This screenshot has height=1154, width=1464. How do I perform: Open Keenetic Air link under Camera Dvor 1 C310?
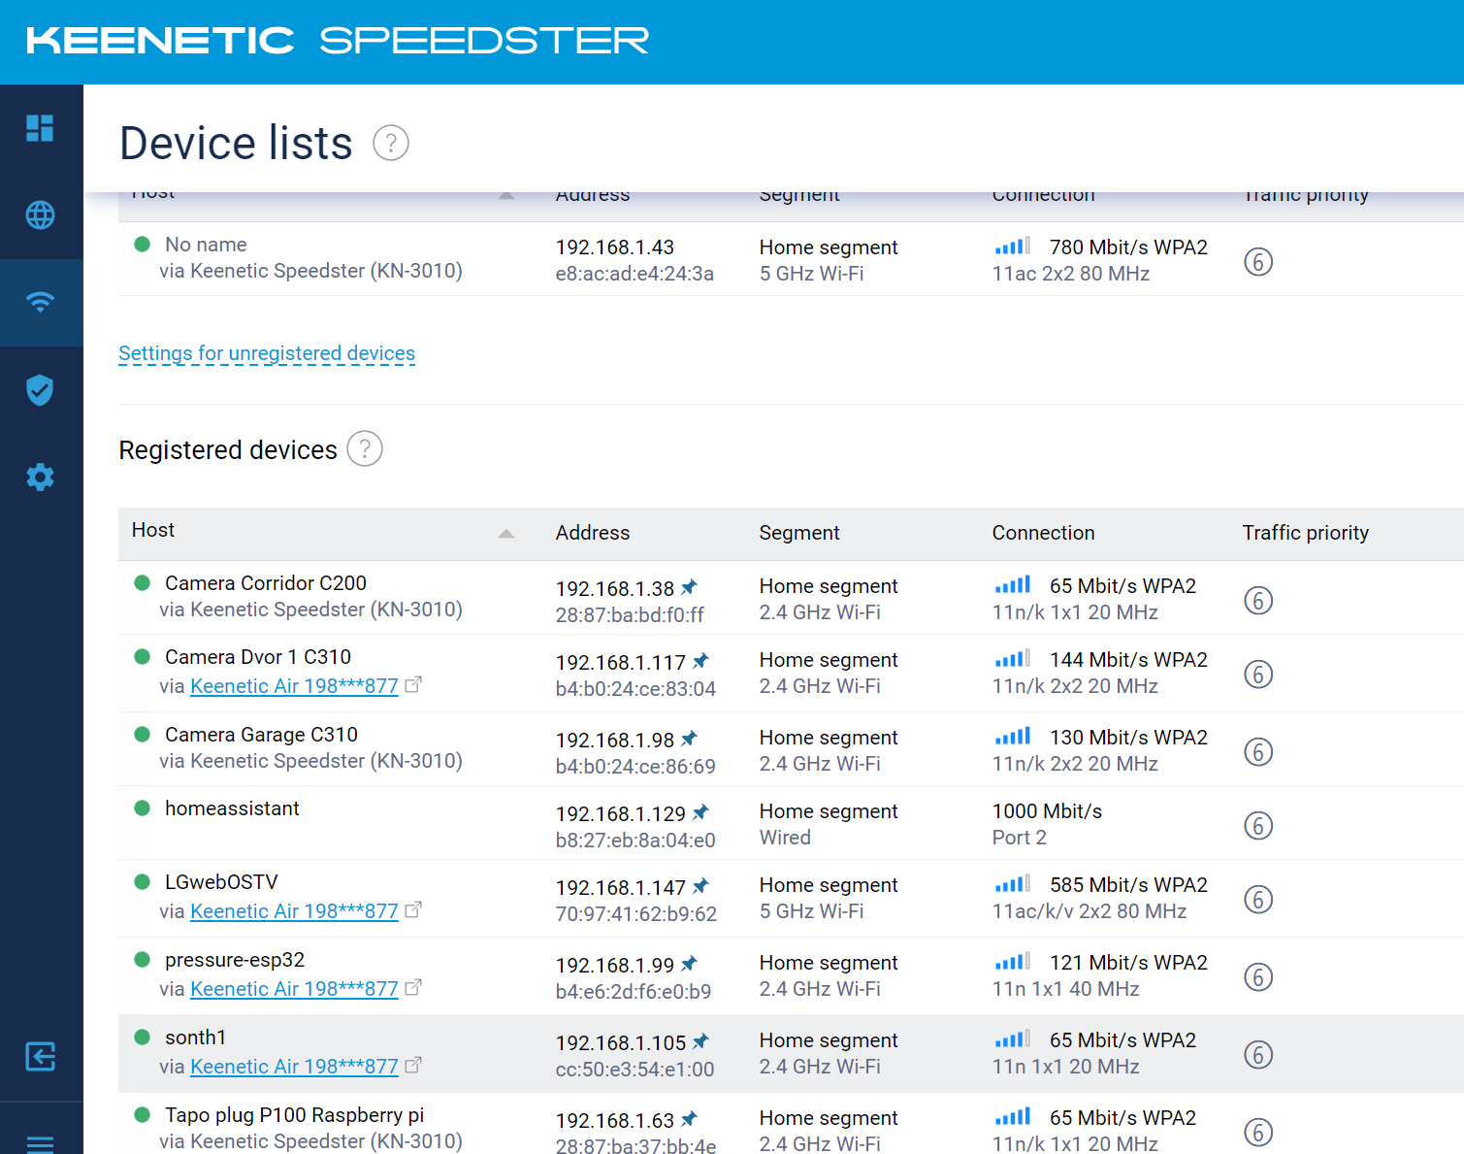[294, 686]
